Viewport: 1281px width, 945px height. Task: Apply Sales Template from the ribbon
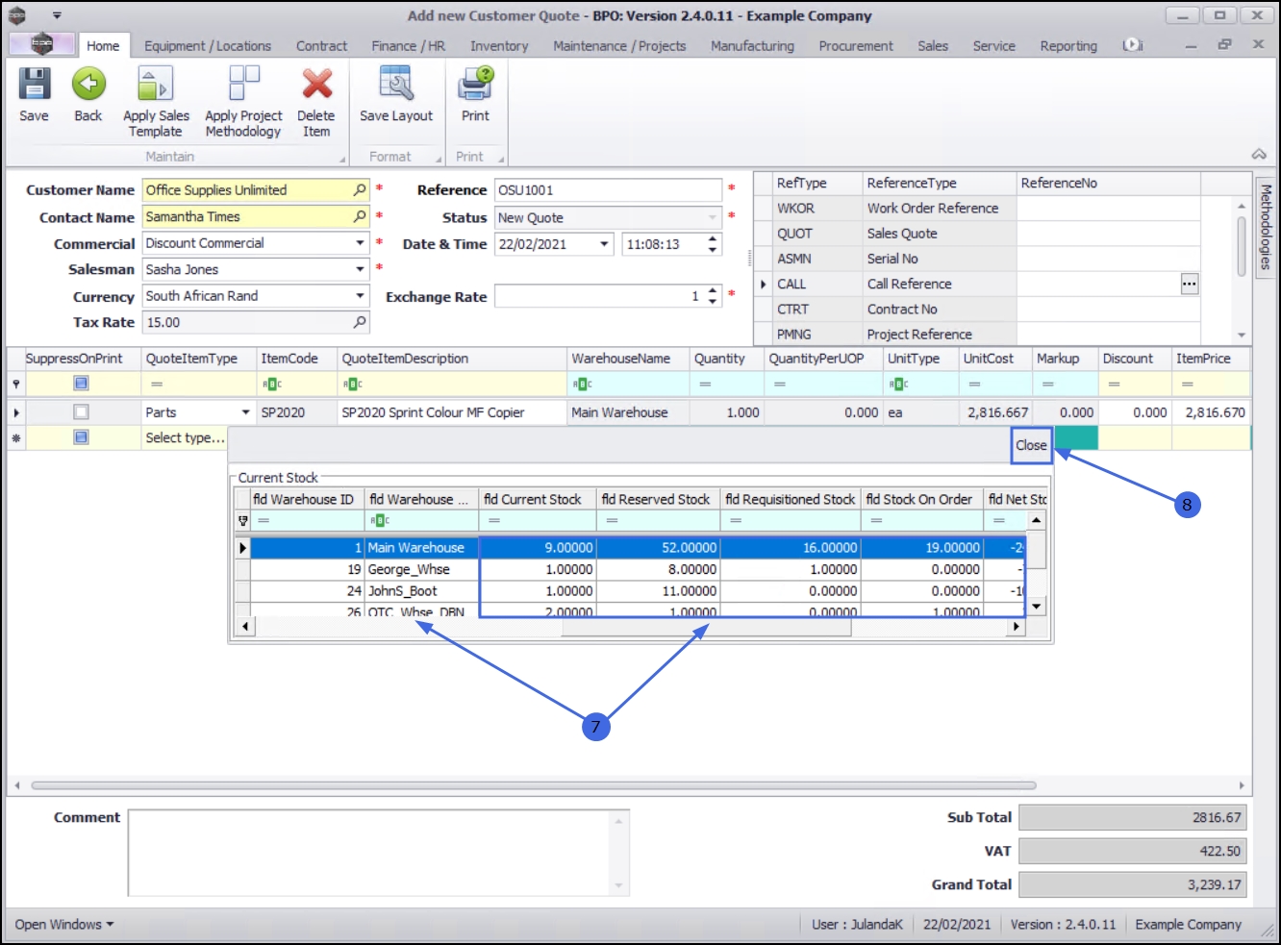point(156,102)
